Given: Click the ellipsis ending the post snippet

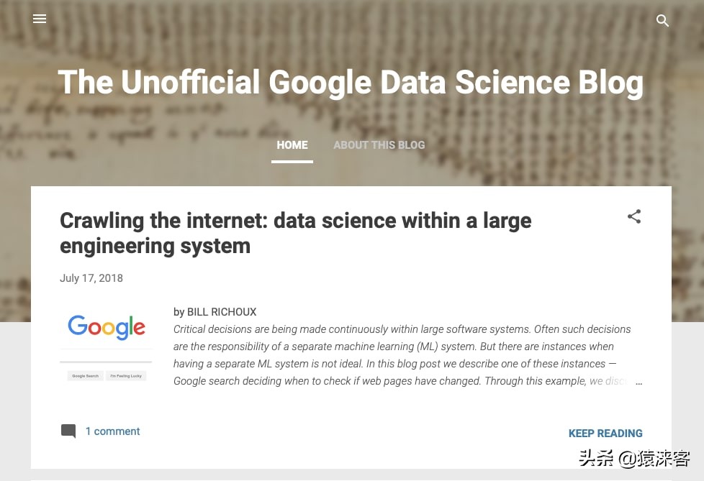Looking at the screenshot, I should pyautogui.click(x=638, y=382).
